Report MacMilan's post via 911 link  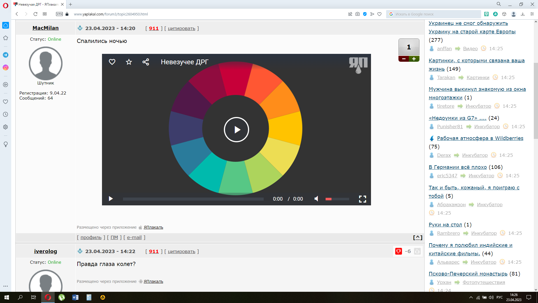coord(154,28)
